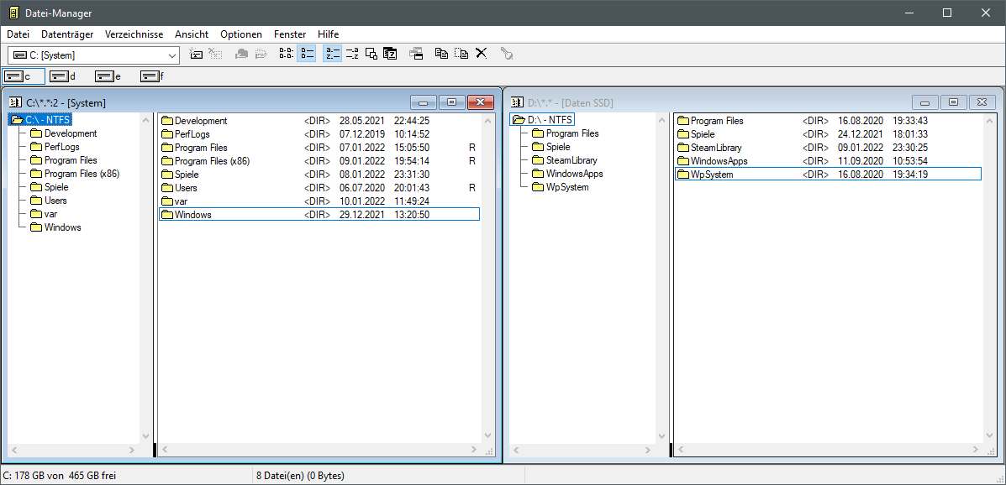Toggle all file details view toolbar button
The height and width of the screenshot is (485, 1006).
click(306, 54)
